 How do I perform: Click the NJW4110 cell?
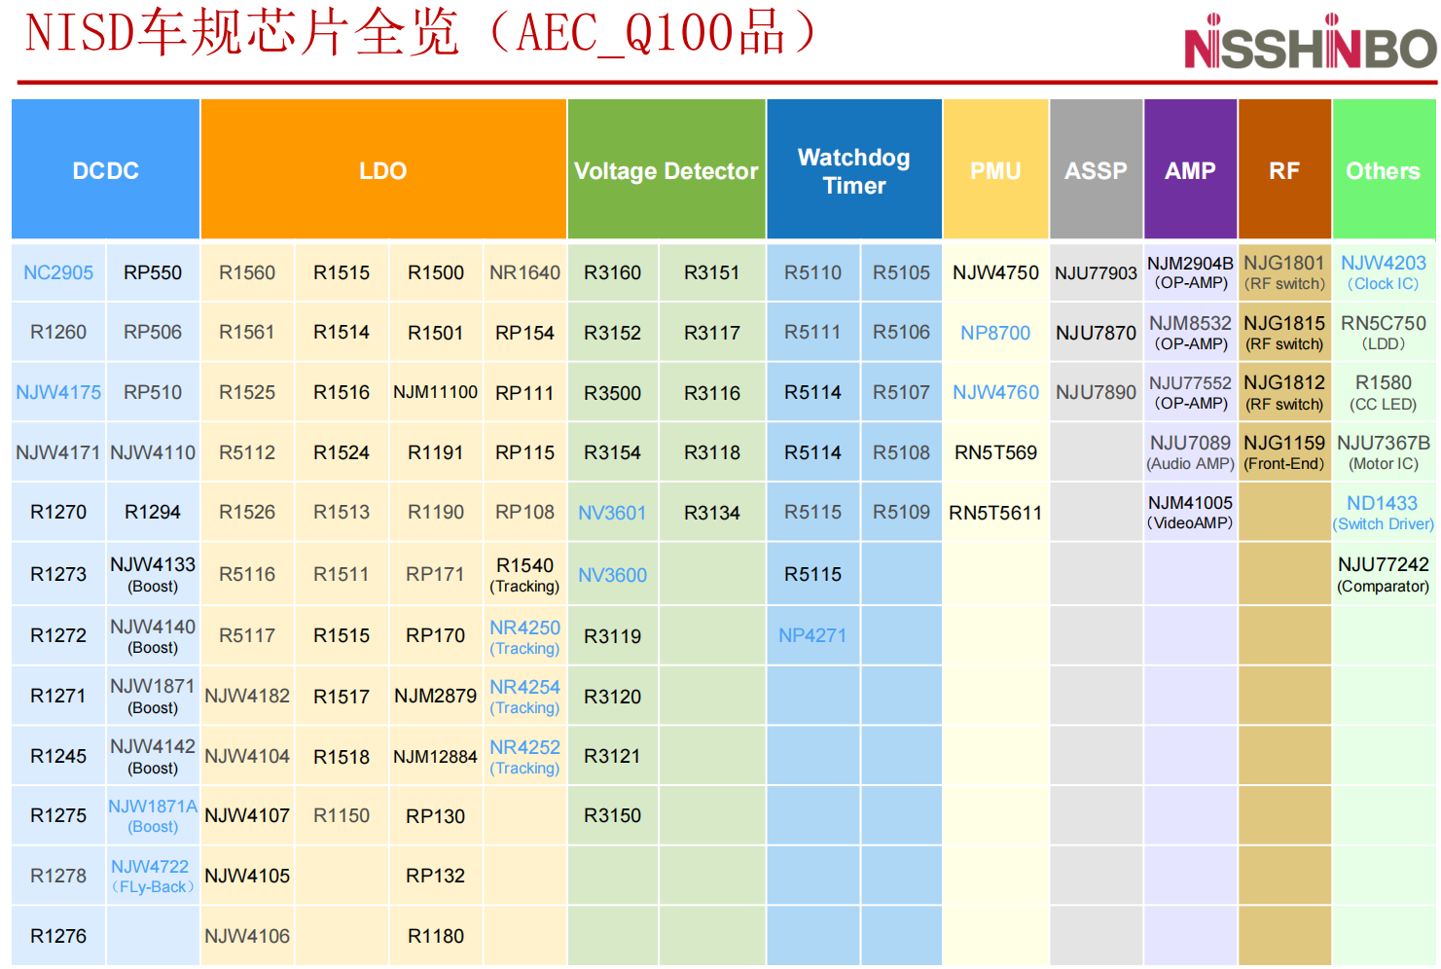click(153, 452)
